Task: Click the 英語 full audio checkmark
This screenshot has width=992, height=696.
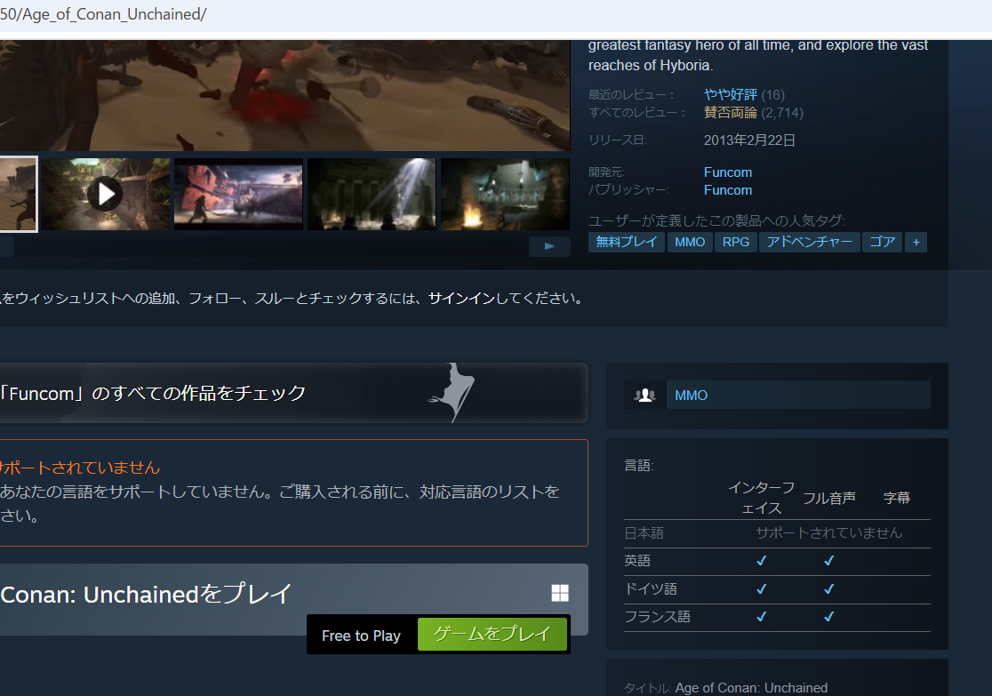Action: tap(828, 561)
